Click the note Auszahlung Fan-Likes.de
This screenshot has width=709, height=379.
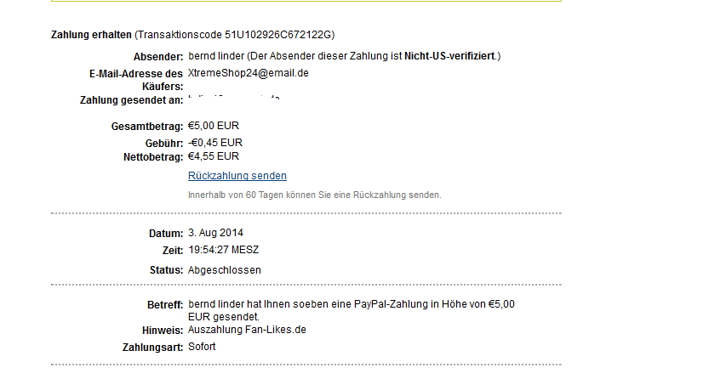click(x=246, y=329)
